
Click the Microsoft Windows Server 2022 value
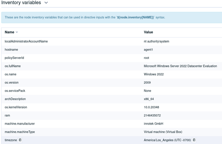coord(180,66)
